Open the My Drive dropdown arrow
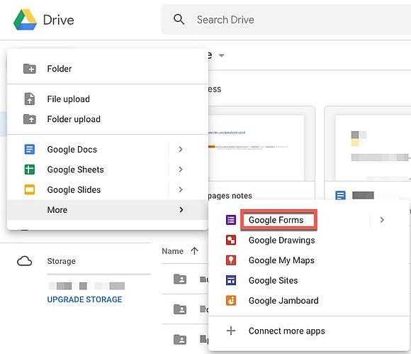 [x=222, y=55]
